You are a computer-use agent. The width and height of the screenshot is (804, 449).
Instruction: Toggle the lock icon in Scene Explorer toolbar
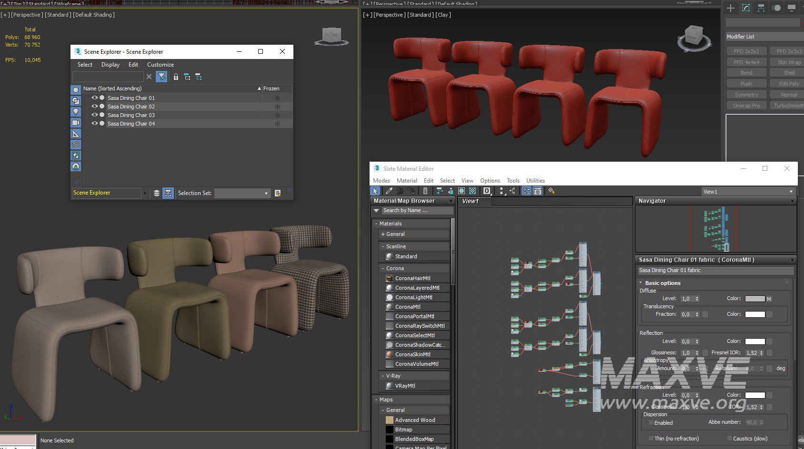(x=176, y=77)
